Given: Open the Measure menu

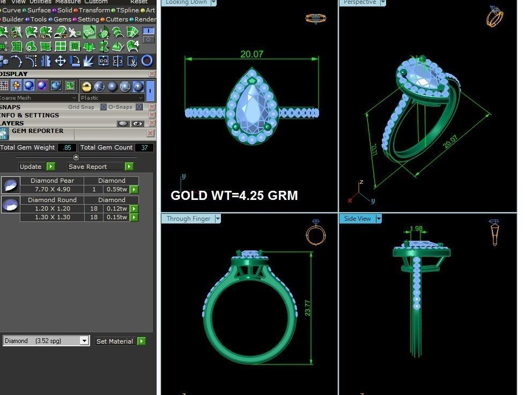Looking at the screenshot, I should tap(68, 2).
